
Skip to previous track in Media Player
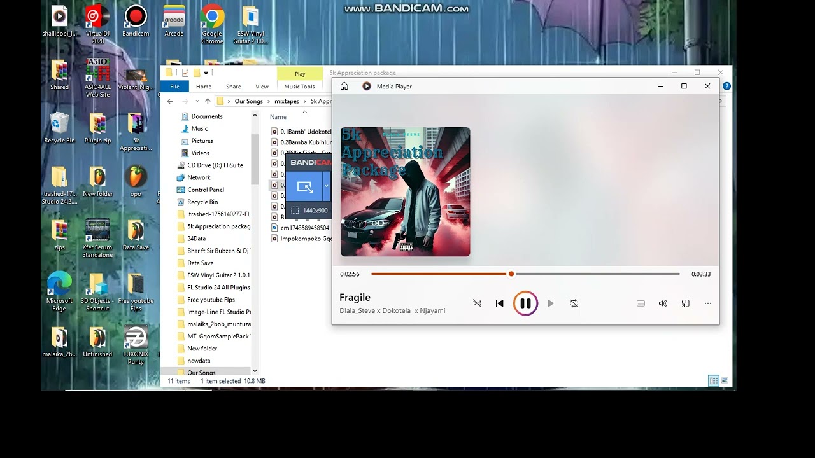500,303
